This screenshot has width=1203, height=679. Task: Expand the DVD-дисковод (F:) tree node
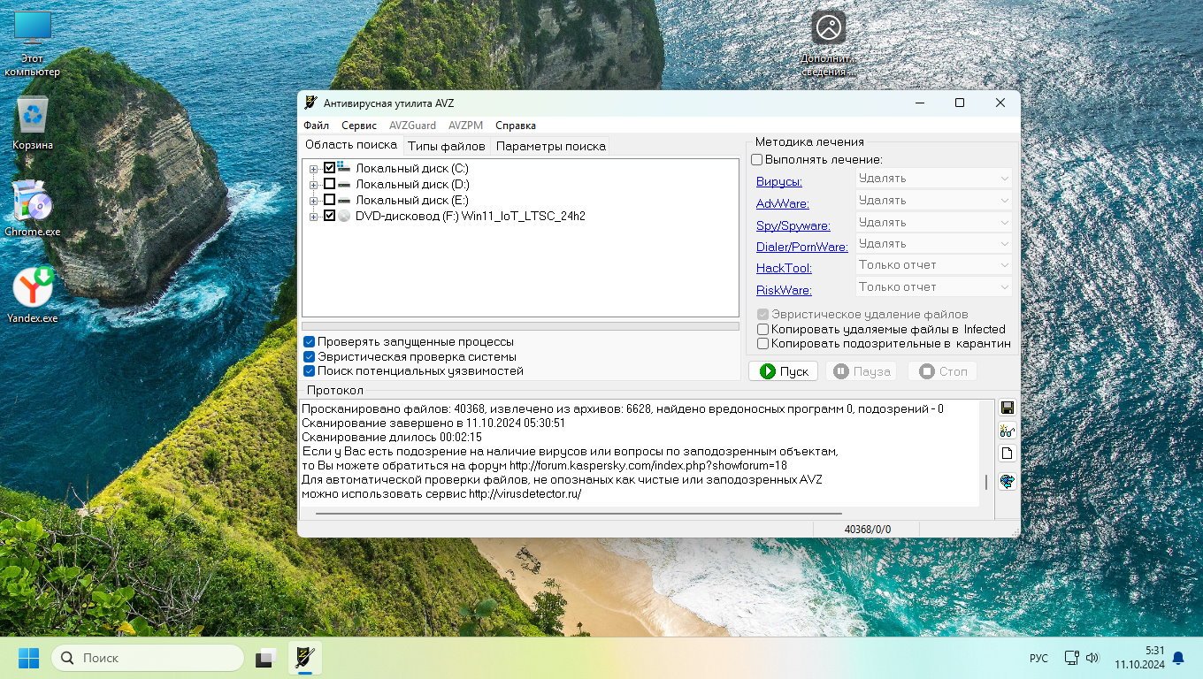[313, 217]
